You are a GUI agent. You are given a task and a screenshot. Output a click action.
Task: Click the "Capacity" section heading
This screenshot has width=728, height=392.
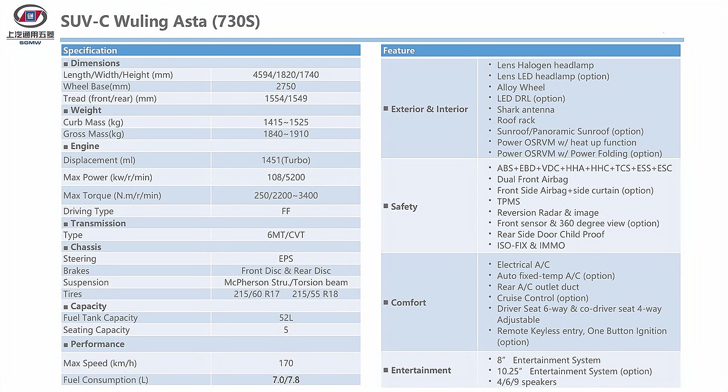[88, 306]
